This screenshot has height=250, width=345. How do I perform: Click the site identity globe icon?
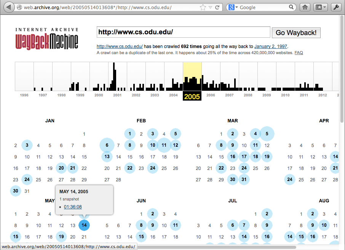coord(19,7)
